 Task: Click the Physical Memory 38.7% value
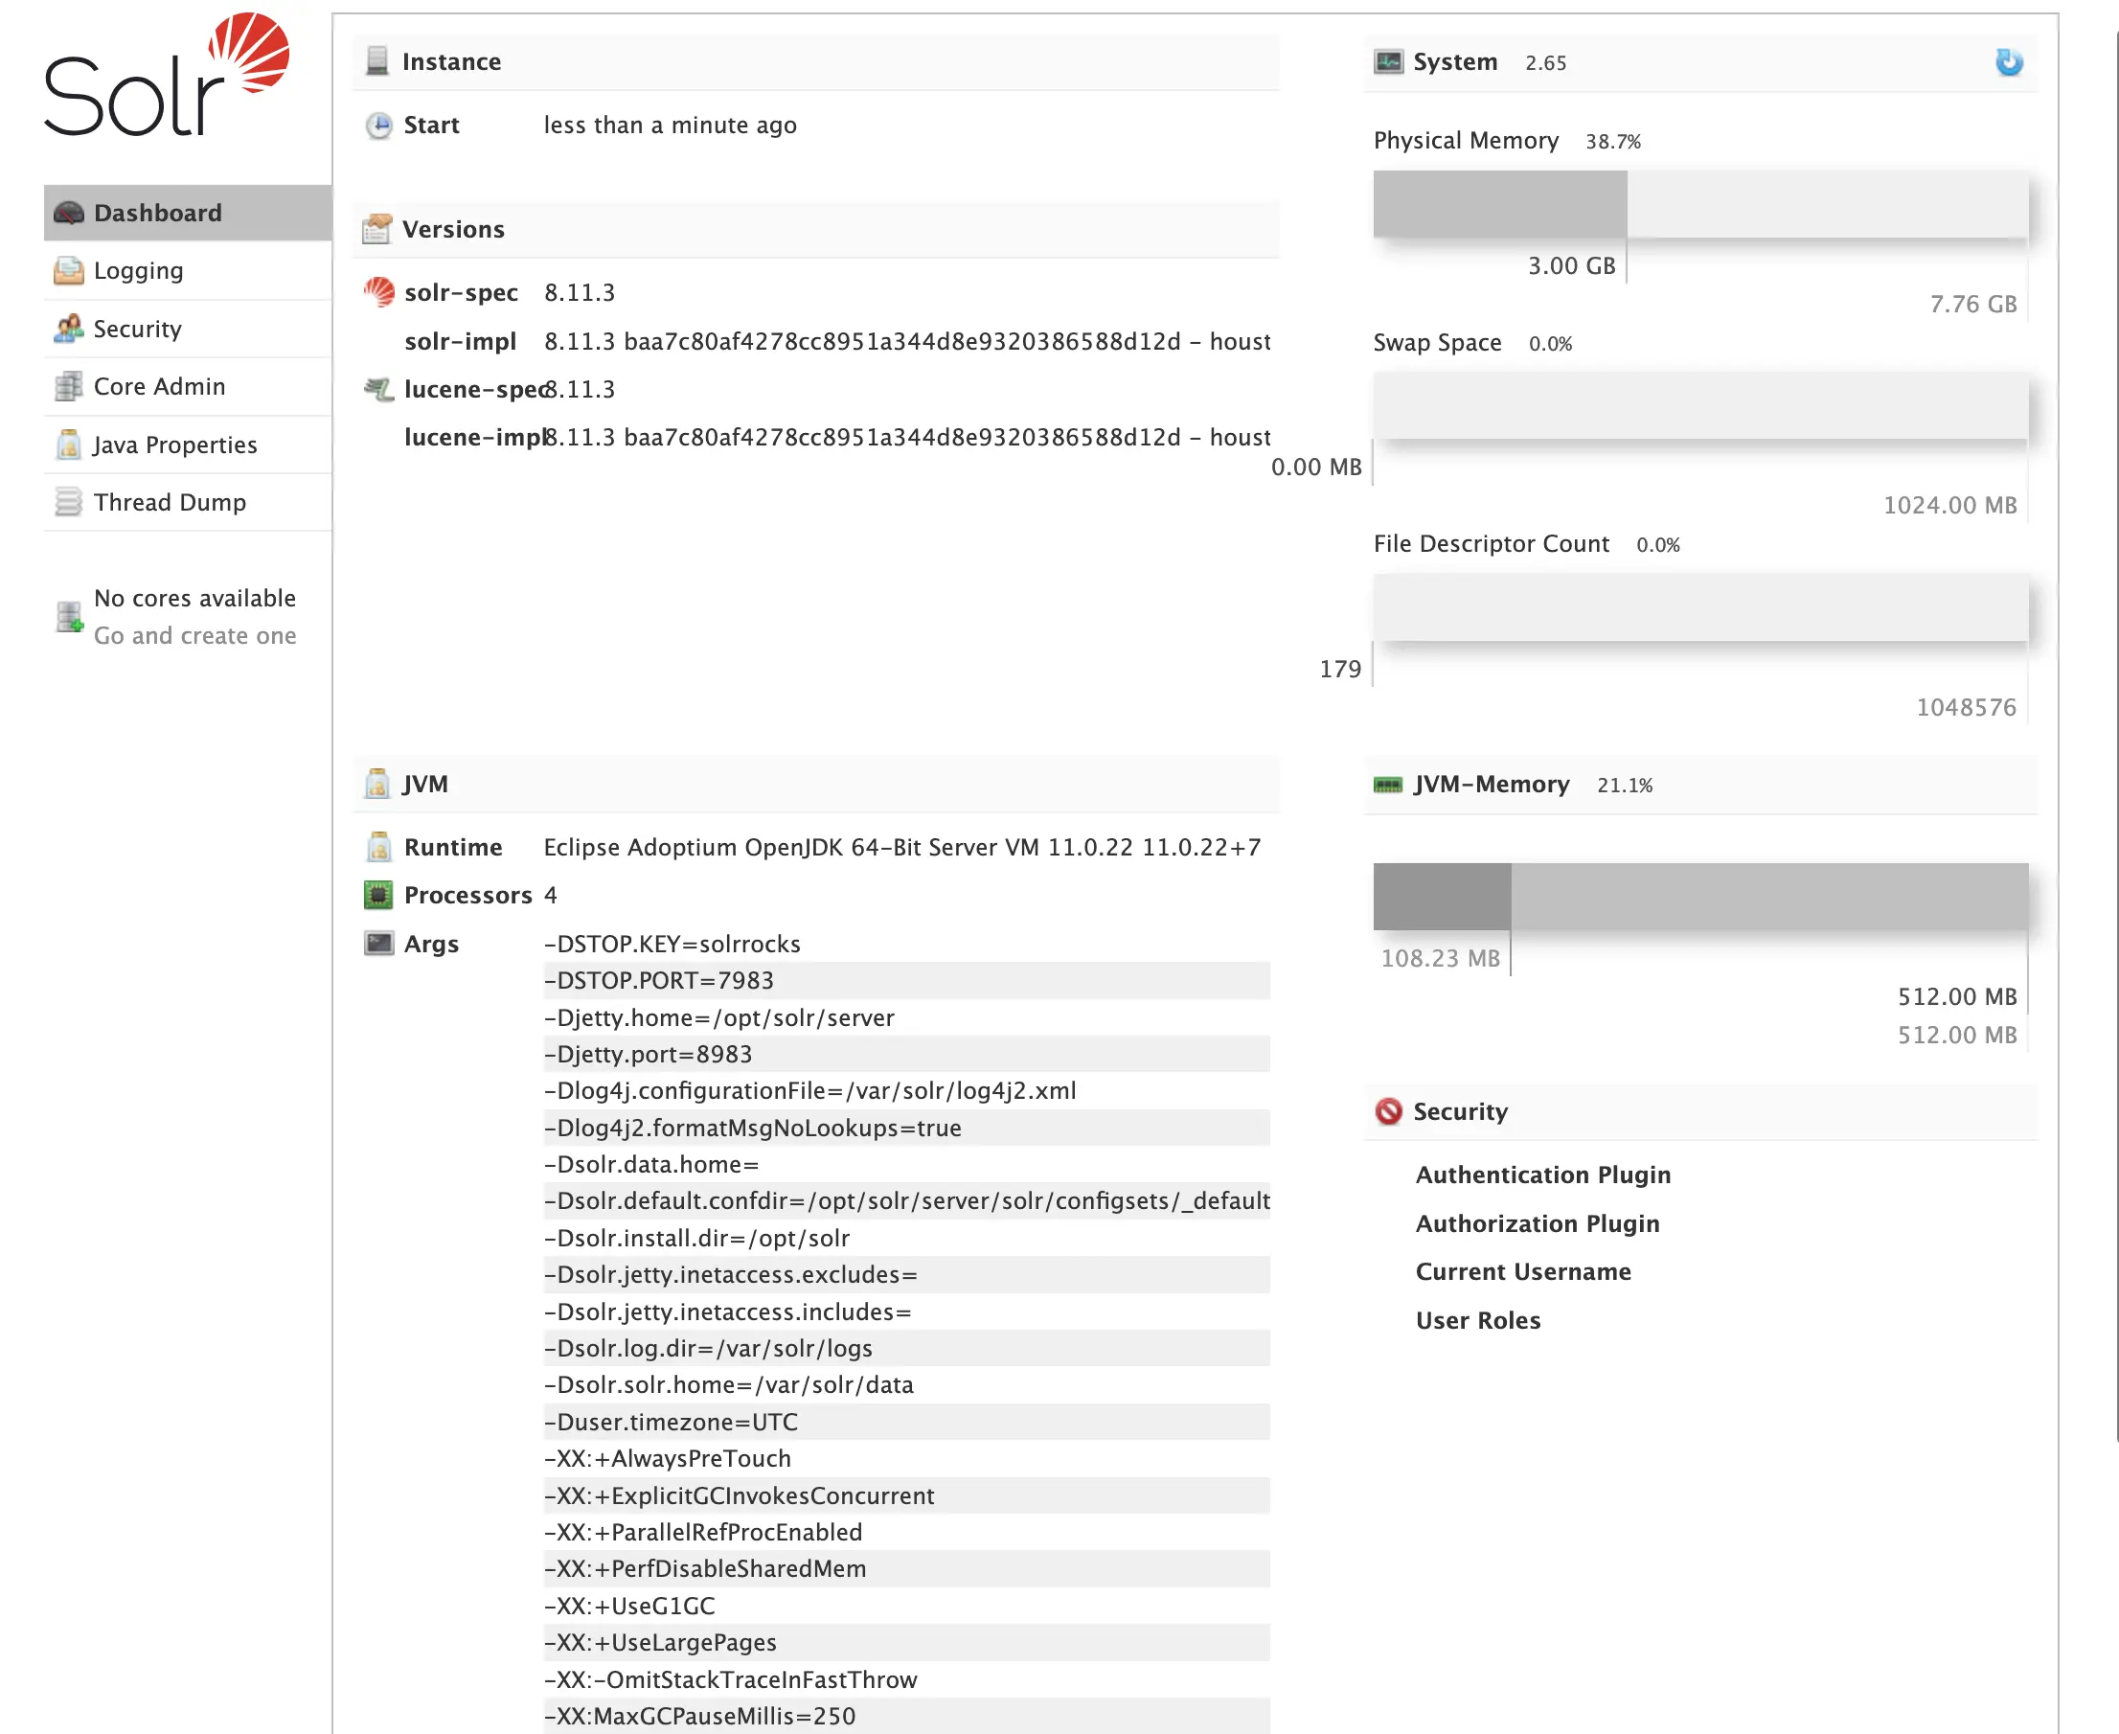pos(1612,142)
